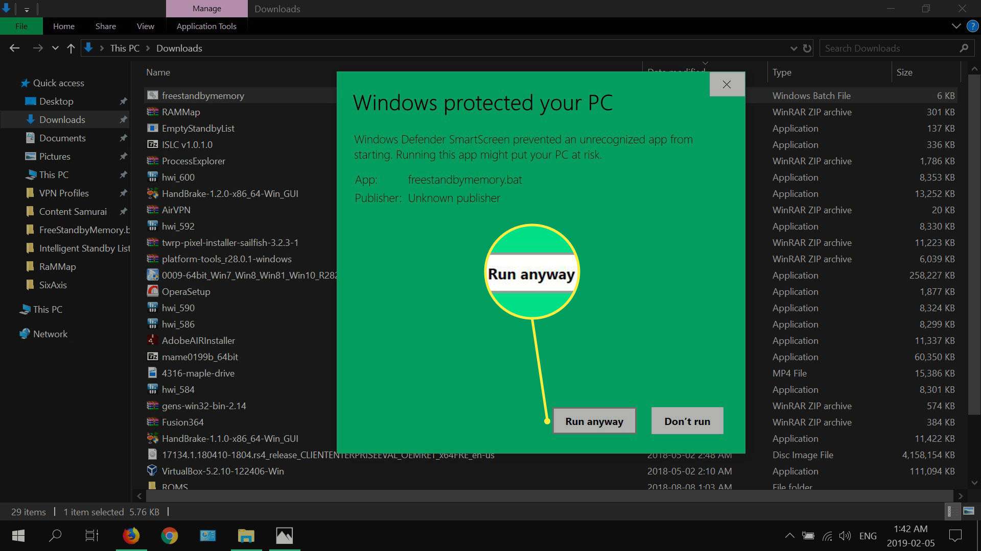Open the Downloads folder icon
The image size is (981, 551).
(32, 120)
